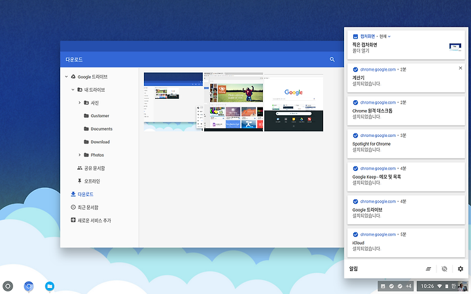The height and width of the screenshot is (294, 471).
Task: Launch Chrome from the shelf
Action: click(29, 286)
